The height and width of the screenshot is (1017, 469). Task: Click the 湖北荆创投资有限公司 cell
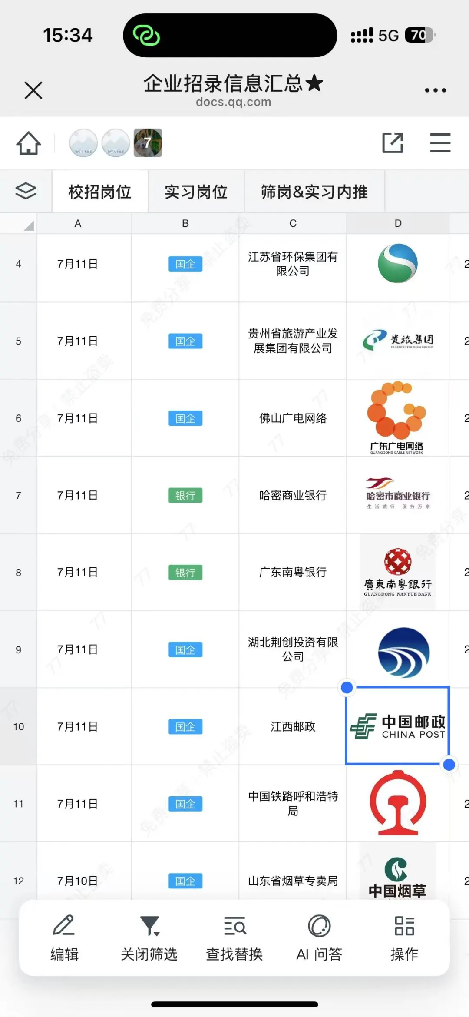coord(293,649)
